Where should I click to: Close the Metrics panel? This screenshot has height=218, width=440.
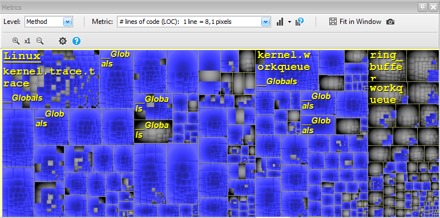433,7
